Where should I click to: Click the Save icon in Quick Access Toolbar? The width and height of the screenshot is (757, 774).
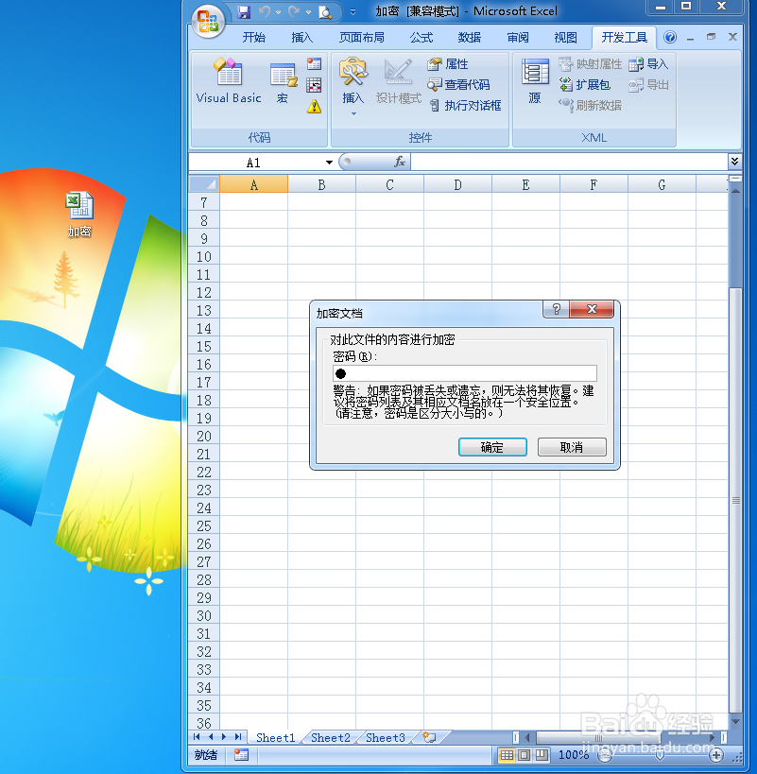tap(244, 10)
